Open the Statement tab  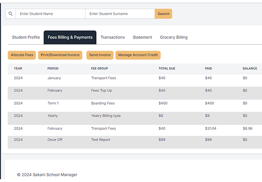click(142, 37)
